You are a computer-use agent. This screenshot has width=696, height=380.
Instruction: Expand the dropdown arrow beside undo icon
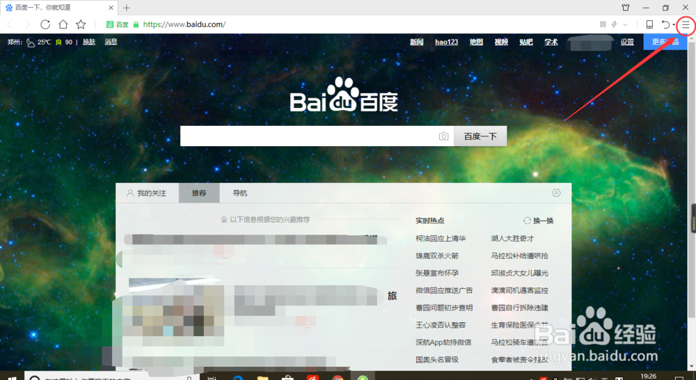674,25
